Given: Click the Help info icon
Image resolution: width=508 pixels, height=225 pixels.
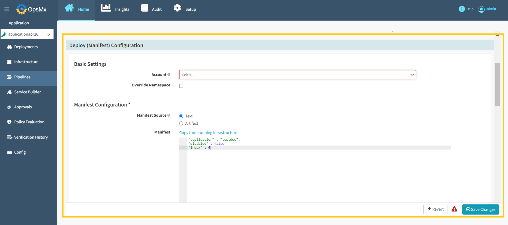Looking at the screenshot, I should [x=462, y=9].
